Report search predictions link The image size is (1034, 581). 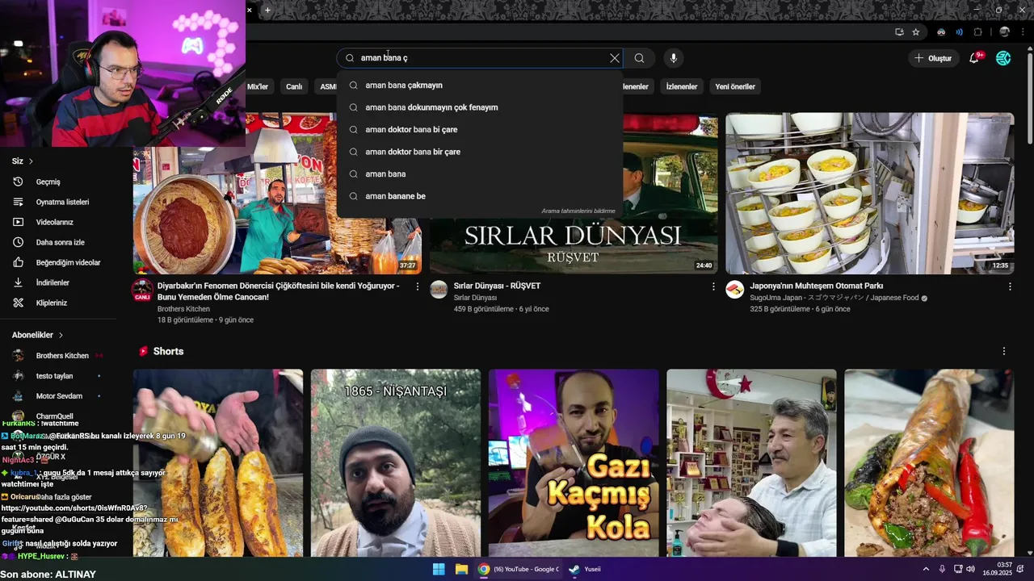click(578, 211)
